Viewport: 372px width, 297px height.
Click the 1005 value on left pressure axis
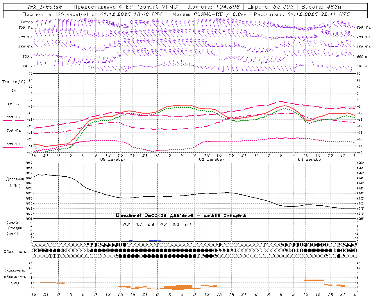[x=29, y=219]
